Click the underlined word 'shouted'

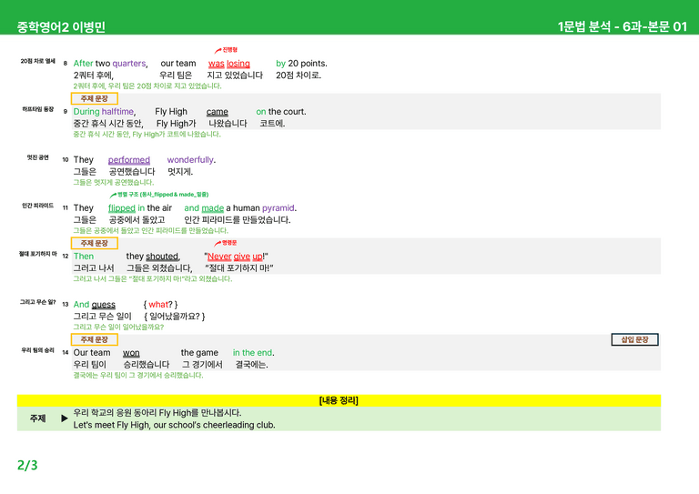[x=162, y=257]
